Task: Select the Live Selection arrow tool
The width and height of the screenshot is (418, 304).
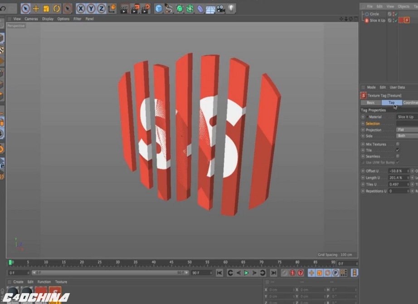Action: (x=25, y=9)
